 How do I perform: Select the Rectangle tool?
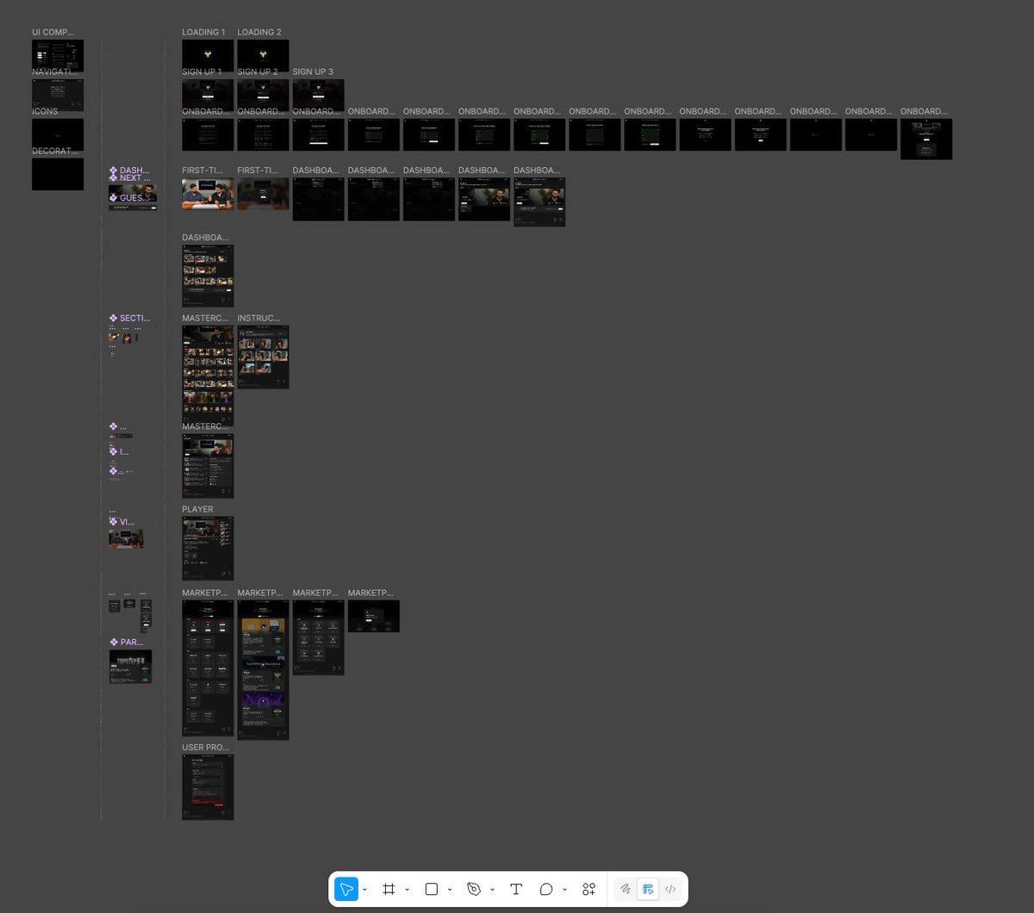pos(431,889)
